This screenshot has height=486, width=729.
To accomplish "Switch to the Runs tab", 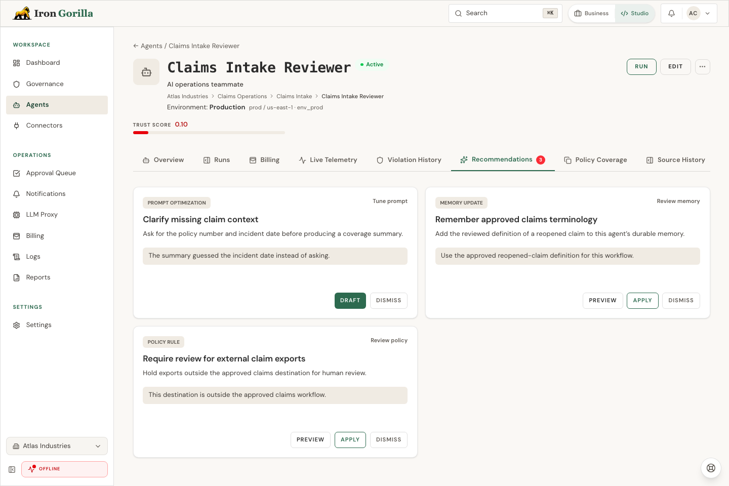I will pyautogui.click(x=217, y=160).
